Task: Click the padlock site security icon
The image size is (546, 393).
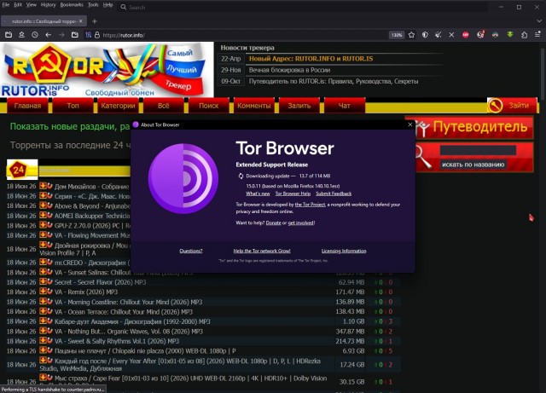Action: 97,35
